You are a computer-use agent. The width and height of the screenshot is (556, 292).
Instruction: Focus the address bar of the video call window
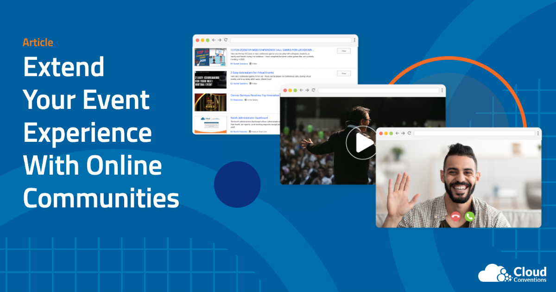(x=474, y=133)
